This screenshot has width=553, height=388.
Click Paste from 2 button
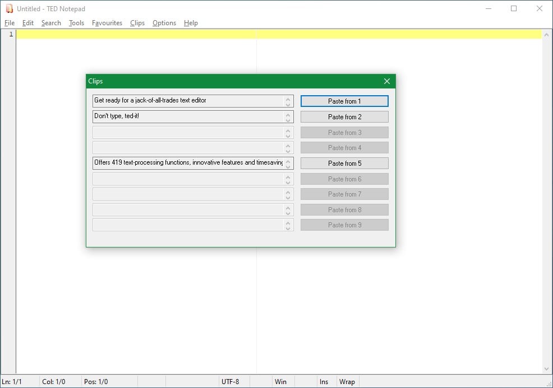pyautogui.click(x=344, y=117)
